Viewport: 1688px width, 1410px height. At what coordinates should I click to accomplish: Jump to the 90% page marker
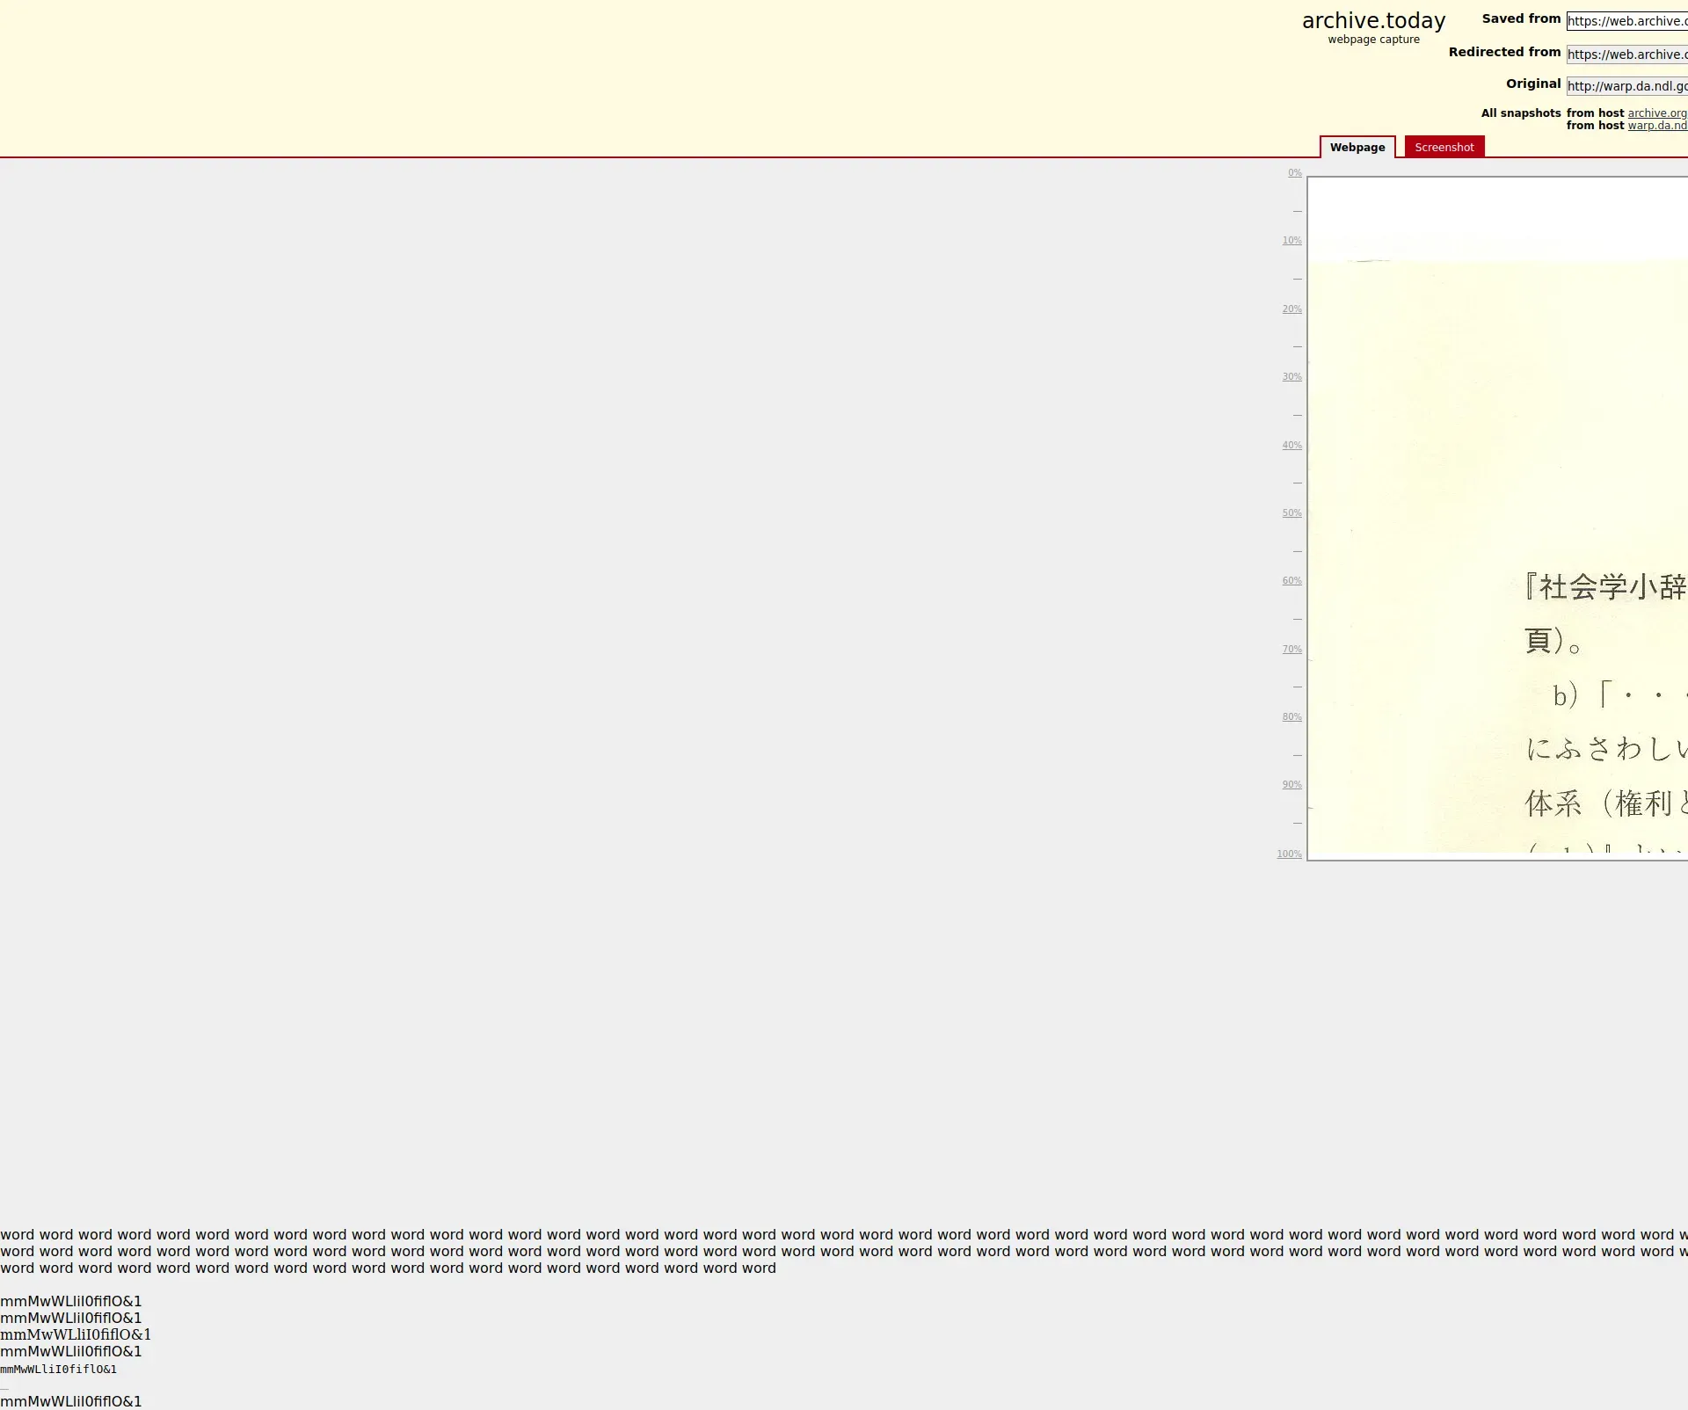point(1291,785)
